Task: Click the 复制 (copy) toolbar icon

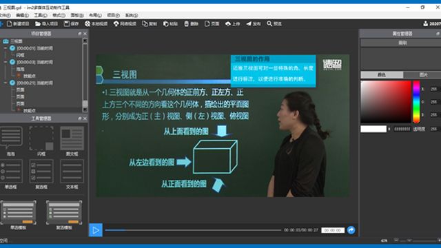Action: pyautogui.click(x=145, y=24)
